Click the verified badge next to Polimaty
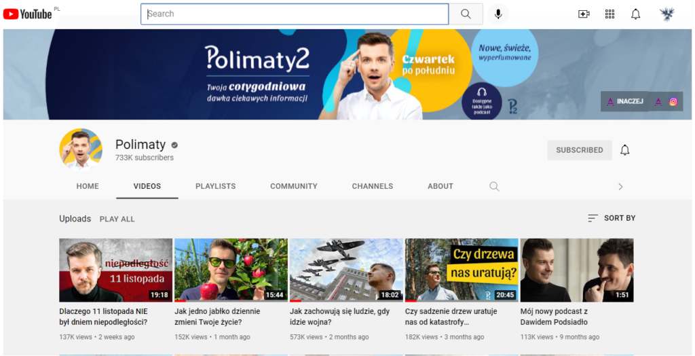Screen dimensions: 695x356 pyautogui.click(x=174, y=145)
